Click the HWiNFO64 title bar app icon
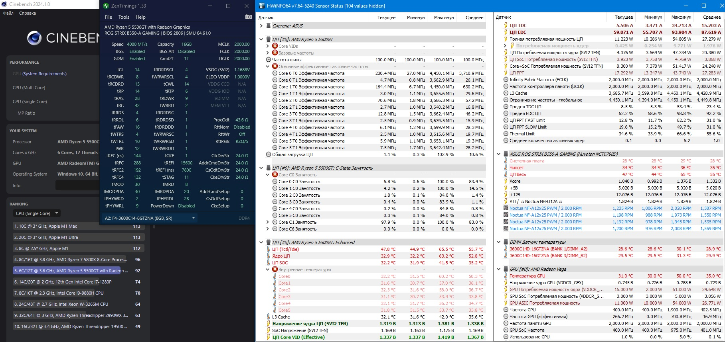 click(x=262, y=6)
